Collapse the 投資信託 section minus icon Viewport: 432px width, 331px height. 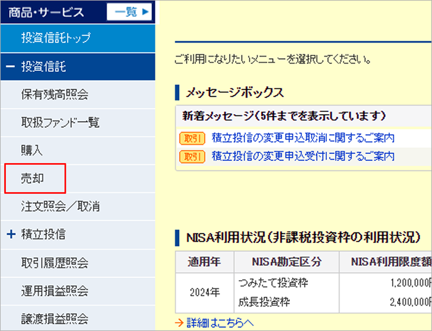click(10, 67)
